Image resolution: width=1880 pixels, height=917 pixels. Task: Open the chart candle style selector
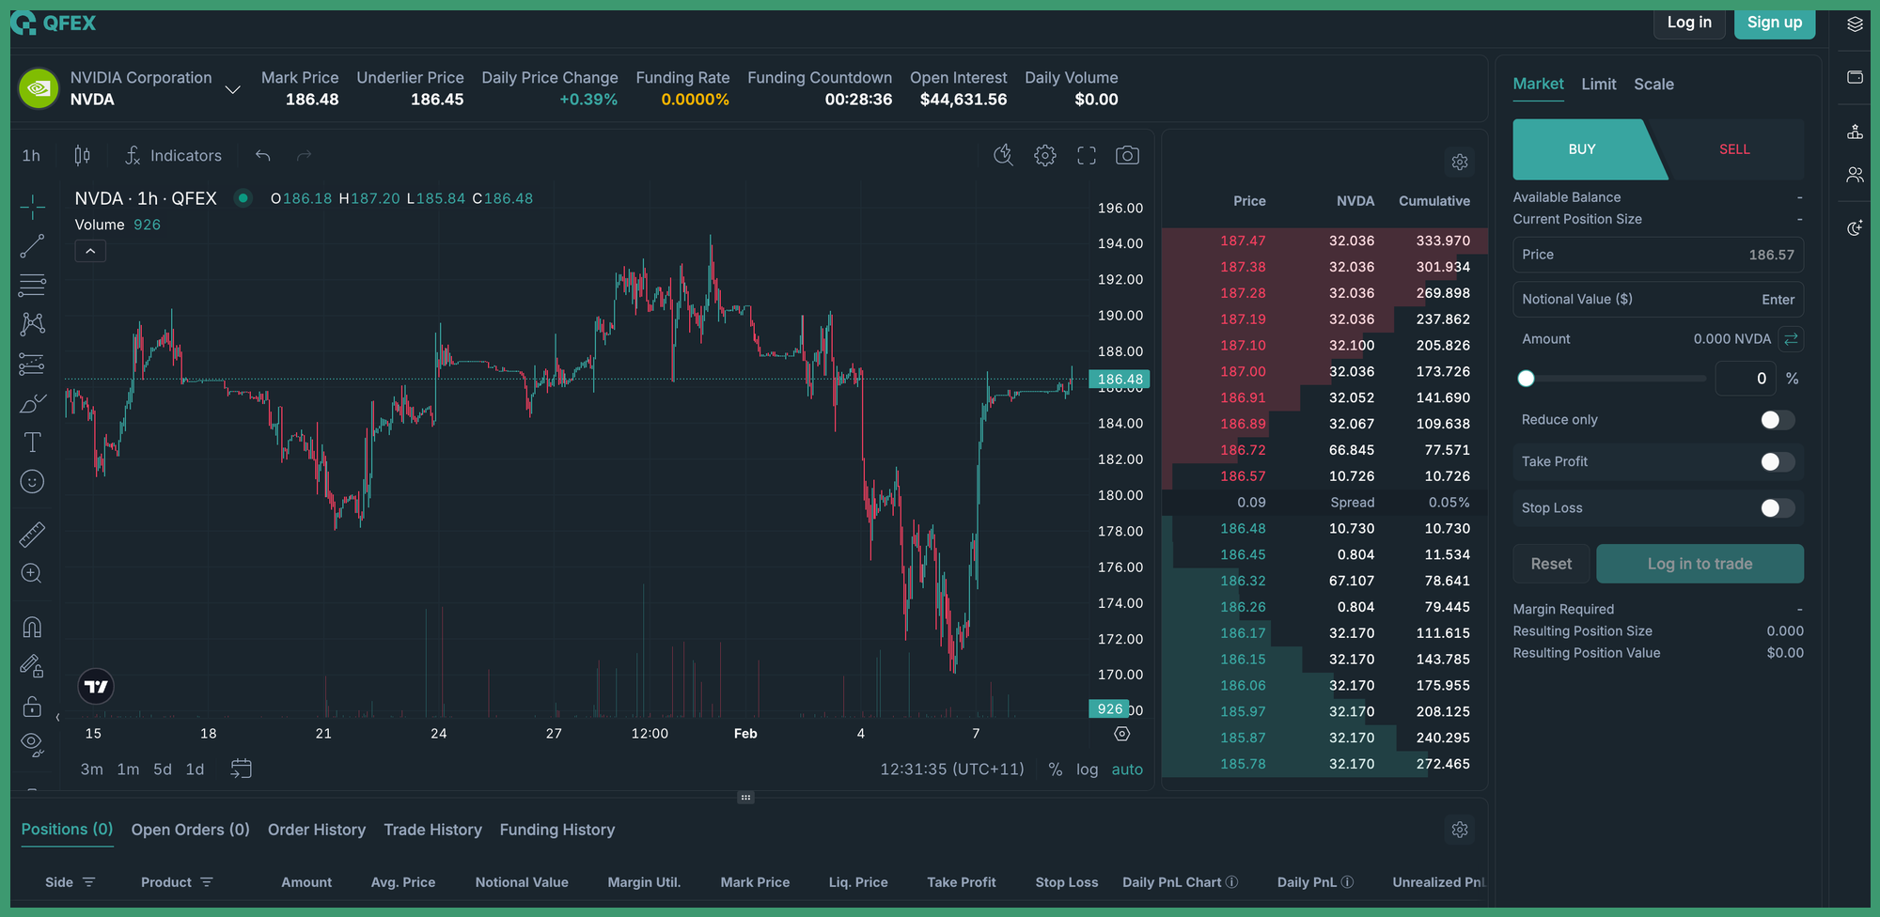(x=83, y=156)
